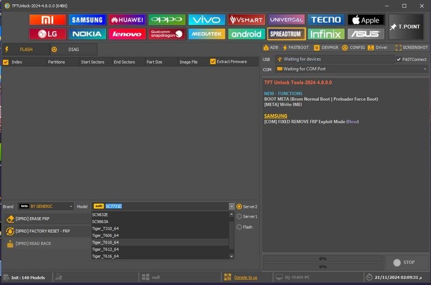The height and width of the screenshot is (285, 431).
Task: Pick Tiger_T310_64 model entry
Action: 160,229
